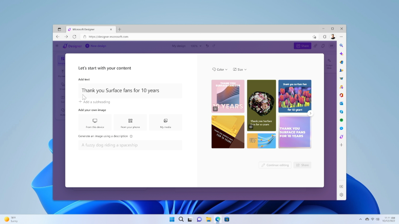
Task: Open browser settings and more menu
Action: [x=341, y=37]
